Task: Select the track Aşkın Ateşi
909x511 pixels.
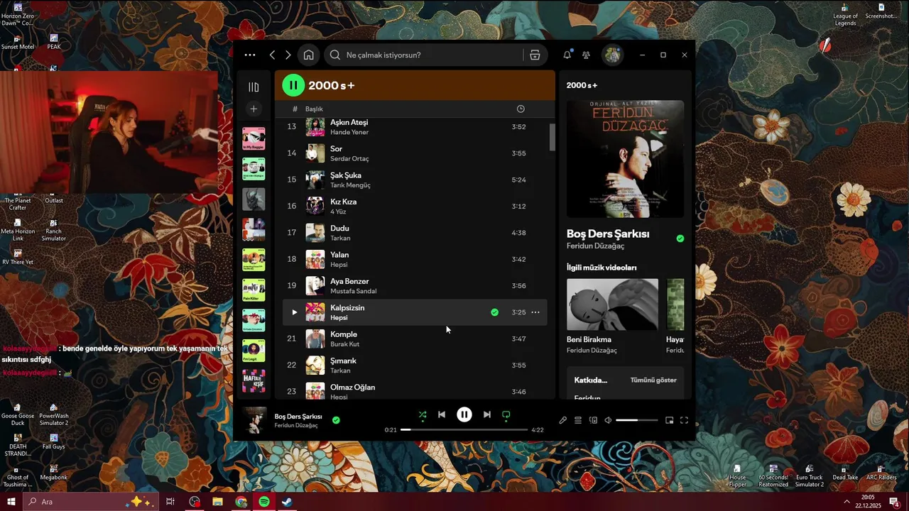Action: [349, 123]
